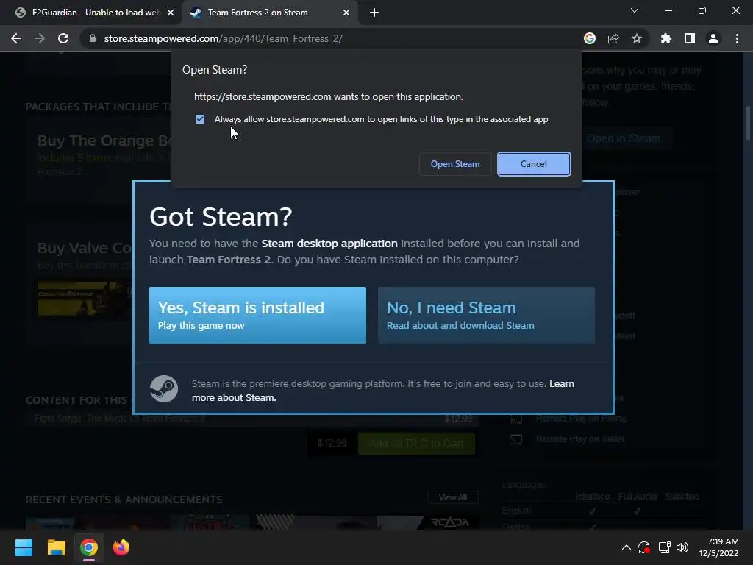Reload the Steam store page
The image size is (753, 565).
click(x=63, y=38)
